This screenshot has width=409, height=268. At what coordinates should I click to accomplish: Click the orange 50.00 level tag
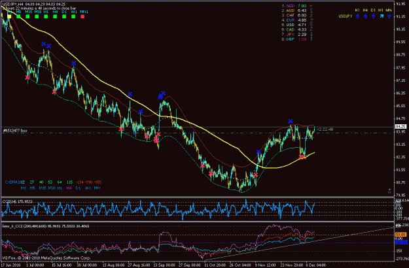(x=401, y=235)
